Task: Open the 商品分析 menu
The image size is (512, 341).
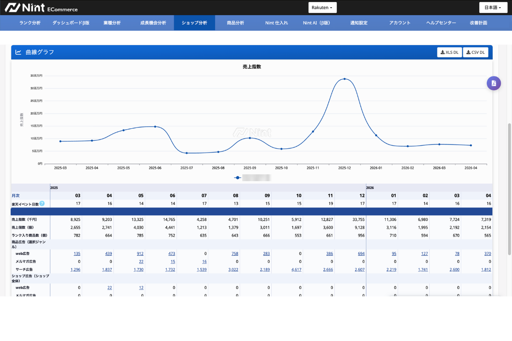Action: pyautogui.click(x=236, y=23)
